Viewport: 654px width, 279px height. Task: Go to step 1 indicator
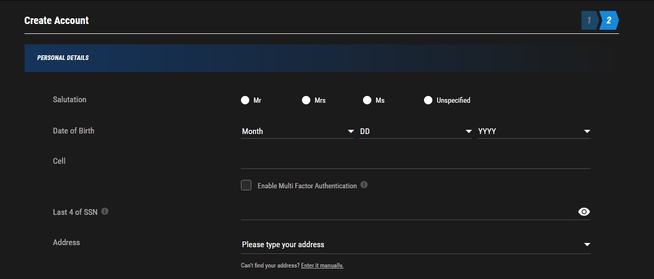[x=589, y=20]
